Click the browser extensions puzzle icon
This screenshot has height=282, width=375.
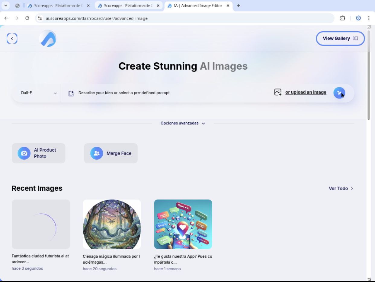tap(342, 18)
